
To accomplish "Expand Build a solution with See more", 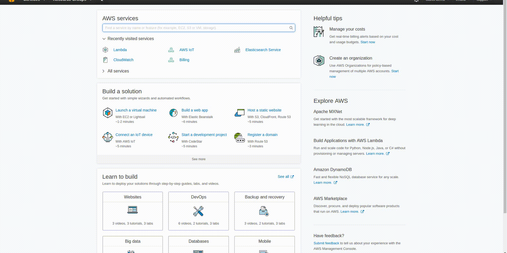I will [x=199, y=159].
